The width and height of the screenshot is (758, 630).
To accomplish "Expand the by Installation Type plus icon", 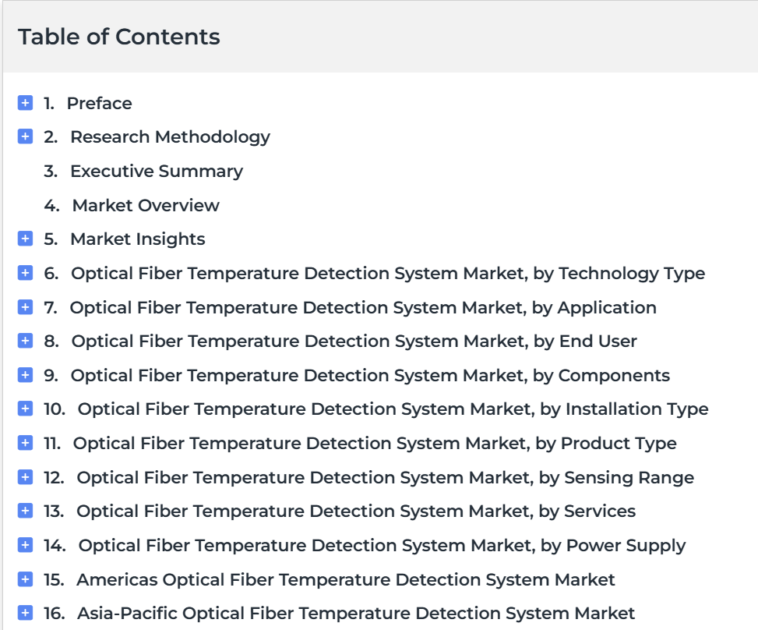I will point(25,409).
